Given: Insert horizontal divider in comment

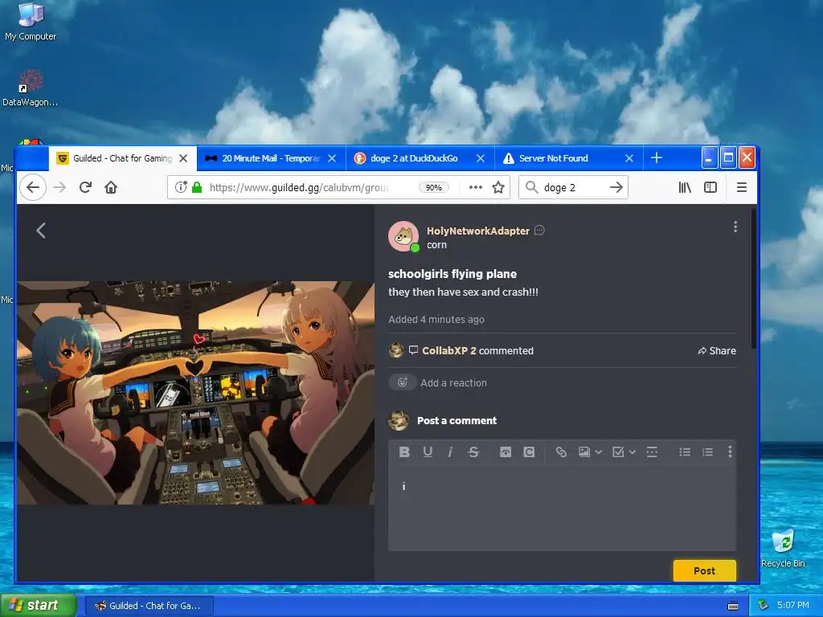Looking at the screenshot, I should (652, 452).
